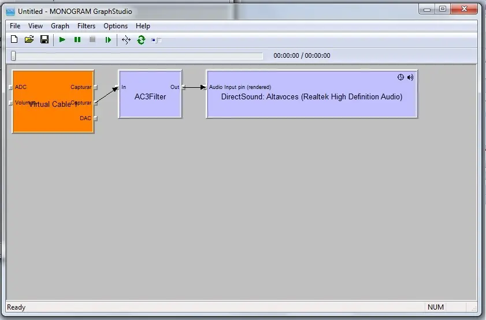
Task: Start graph playback with green play button
Action: coord(62,40)
